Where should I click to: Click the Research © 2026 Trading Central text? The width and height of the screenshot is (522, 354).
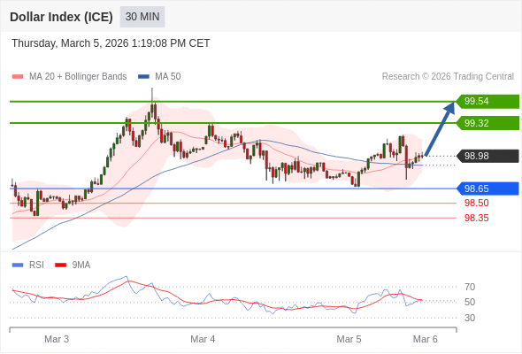coord(448,77)
